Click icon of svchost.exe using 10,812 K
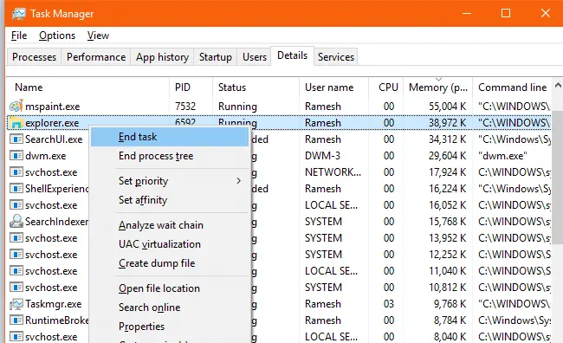The width and height of the screenshot is (563, 343). coord(16,288)
